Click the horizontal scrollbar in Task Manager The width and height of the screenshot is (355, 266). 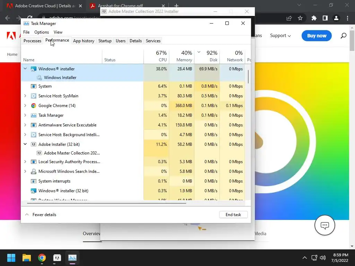coord(106,203)
